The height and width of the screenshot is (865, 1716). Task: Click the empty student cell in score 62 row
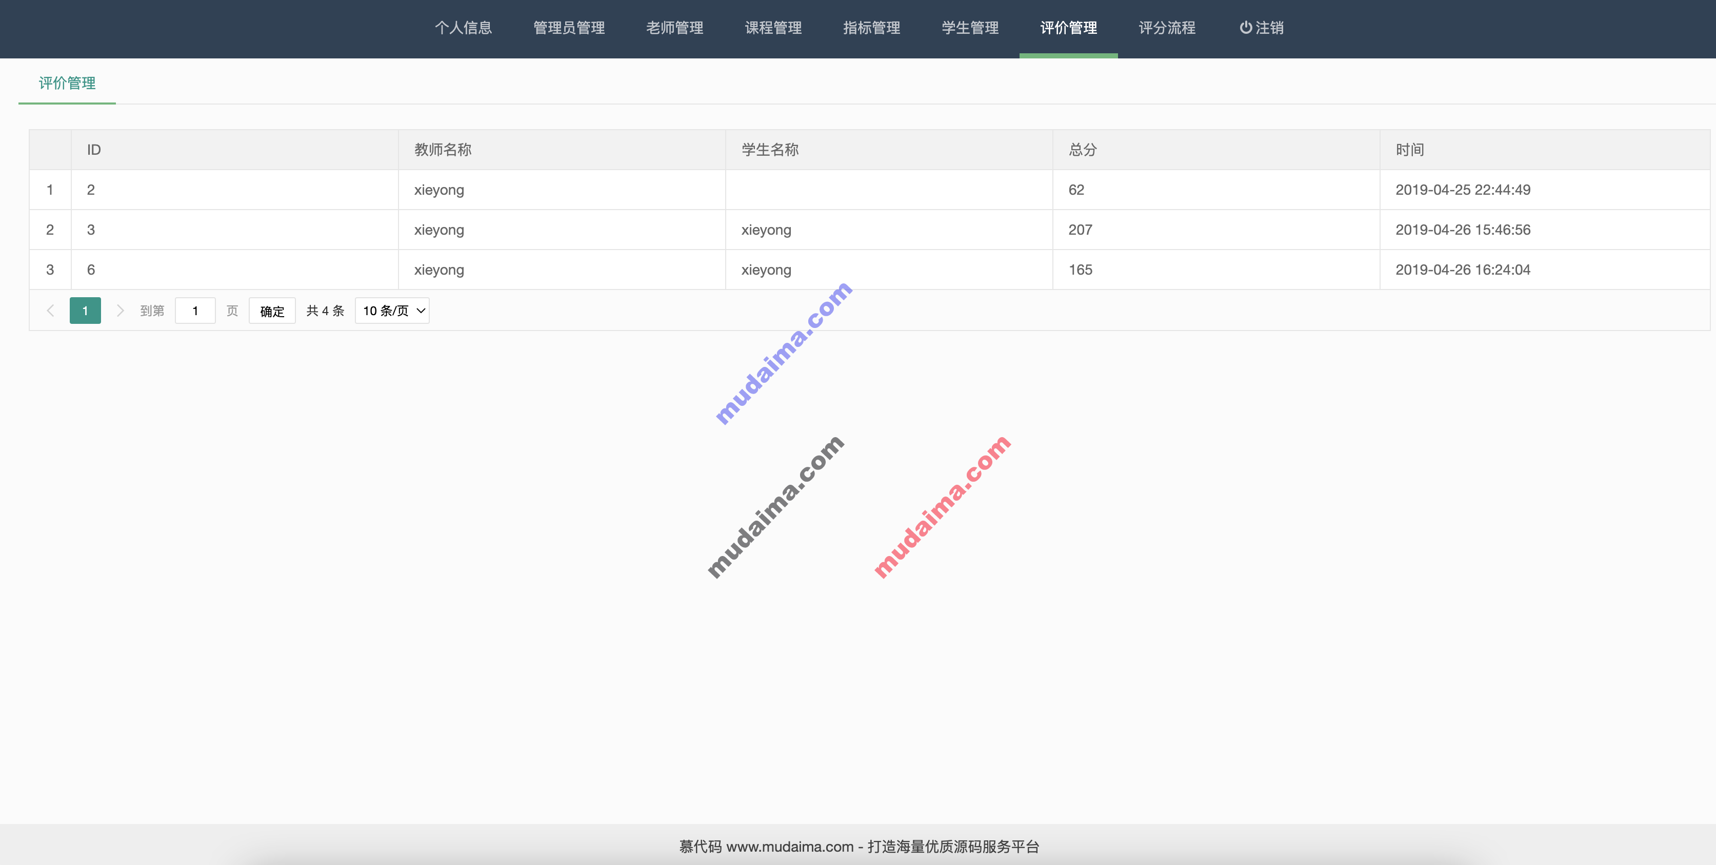point(889,190)
